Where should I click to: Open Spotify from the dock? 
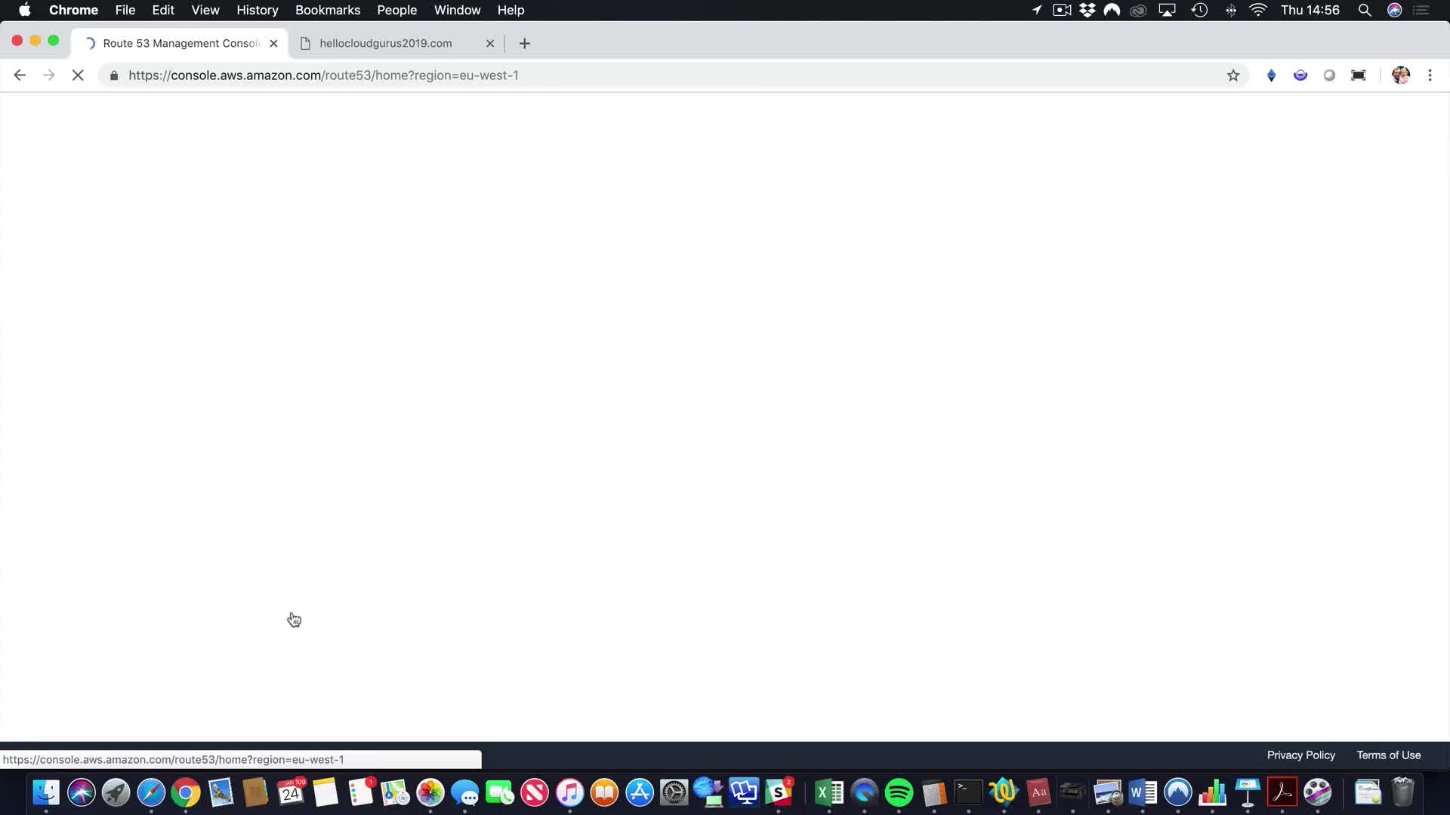899,793
